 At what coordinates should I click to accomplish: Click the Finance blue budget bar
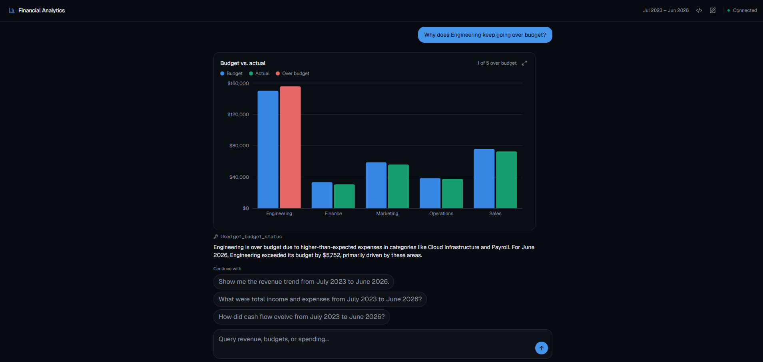[322, 195]
